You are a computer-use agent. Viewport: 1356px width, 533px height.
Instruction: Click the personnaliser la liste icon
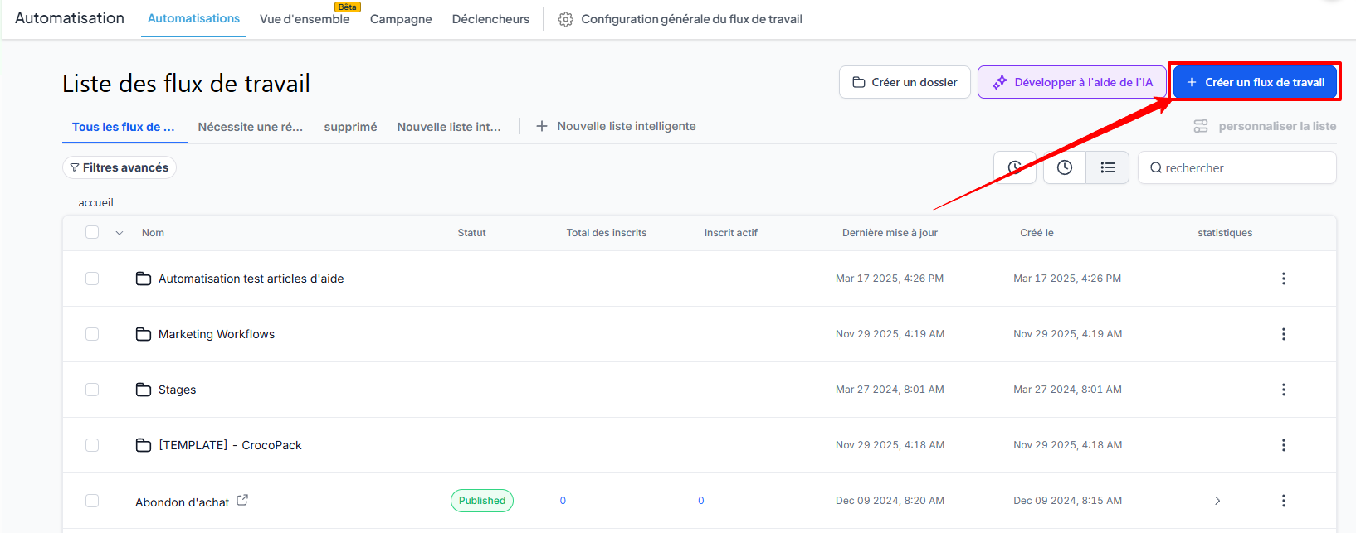pos(1200,126)
